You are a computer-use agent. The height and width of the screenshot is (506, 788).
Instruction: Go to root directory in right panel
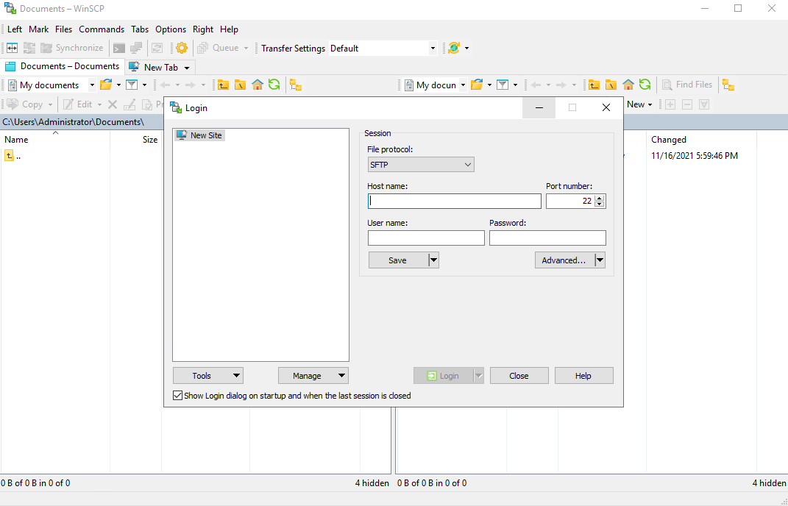611,85
